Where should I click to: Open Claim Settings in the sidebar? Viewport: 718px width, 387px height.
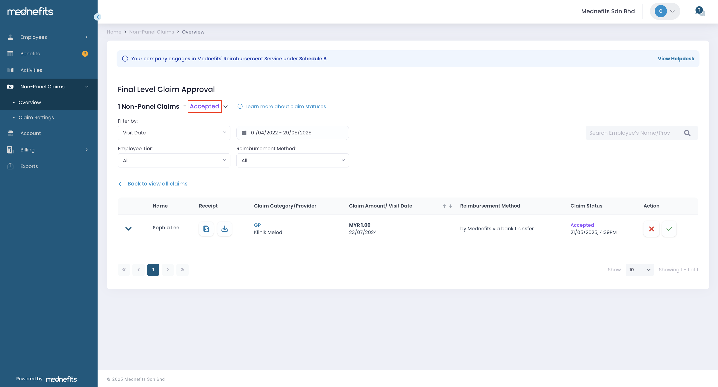[36, 117]
